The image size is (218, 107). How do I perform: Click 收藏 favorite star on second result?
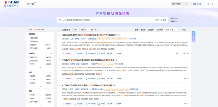click(x=118, y=78)
